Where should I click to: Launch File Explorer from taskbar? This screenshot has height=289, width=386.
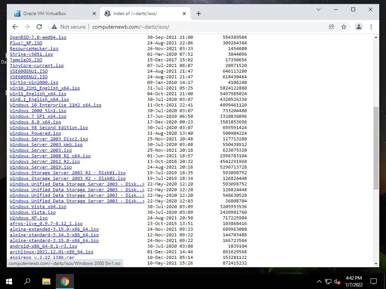coord(46,281)
